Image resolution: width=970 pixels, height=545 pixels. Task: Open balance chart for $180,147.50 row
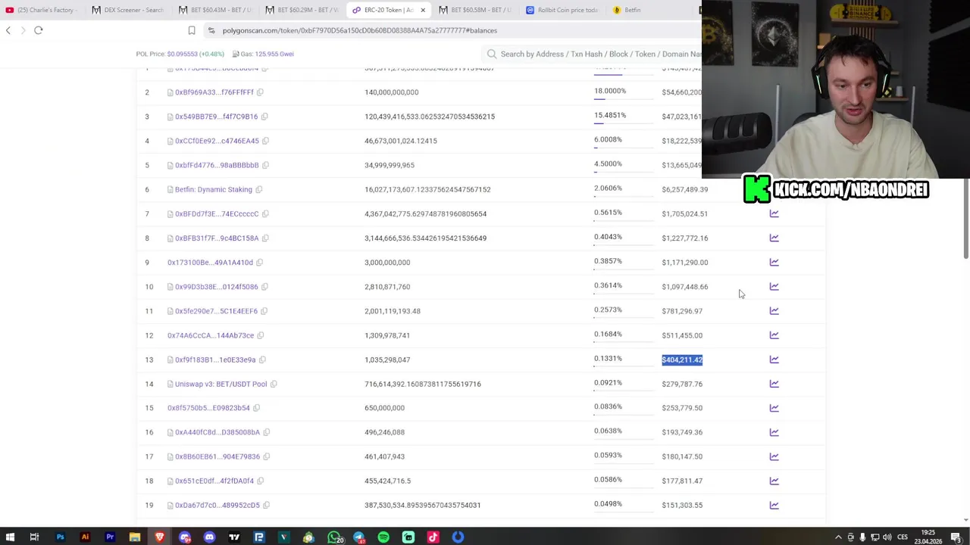[x=774, y=456]
